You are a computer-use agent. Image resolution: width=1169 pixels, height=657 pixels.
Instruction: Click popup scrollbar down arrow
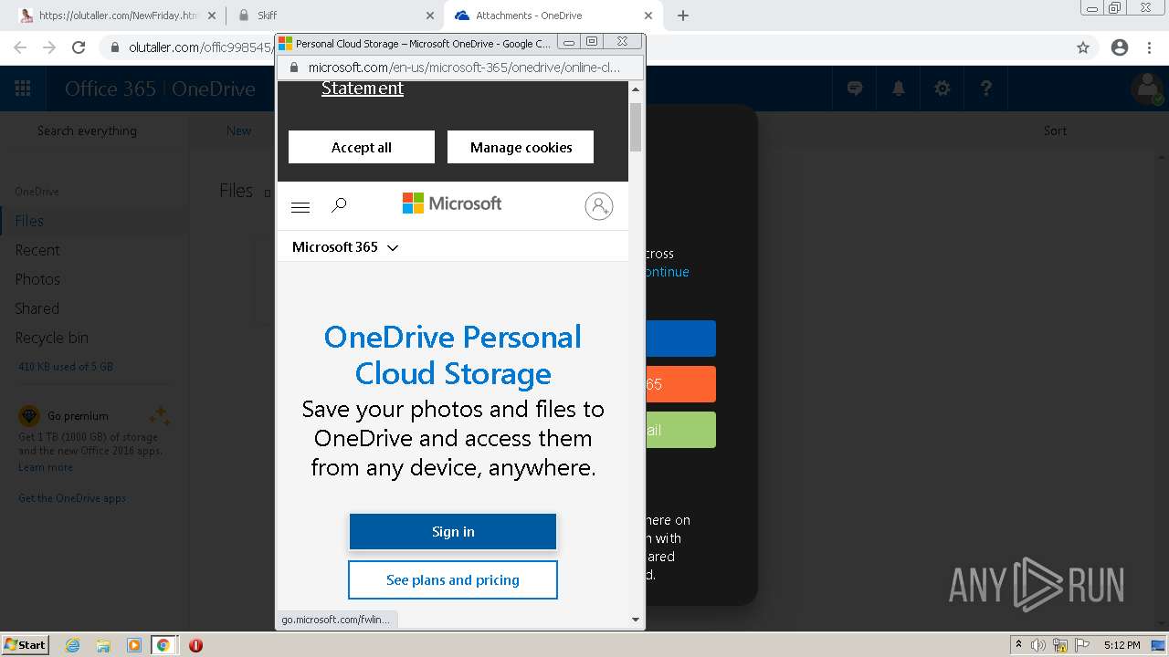click(x=636, y=620)
